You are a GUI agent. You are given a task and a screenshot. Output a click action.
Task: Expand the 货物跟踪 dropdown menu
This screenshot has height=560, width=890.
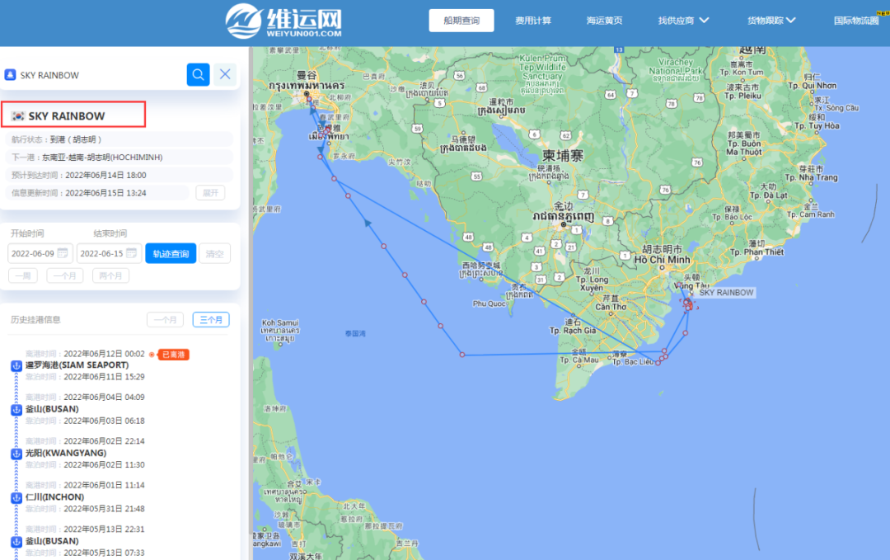tap(771, 21)
